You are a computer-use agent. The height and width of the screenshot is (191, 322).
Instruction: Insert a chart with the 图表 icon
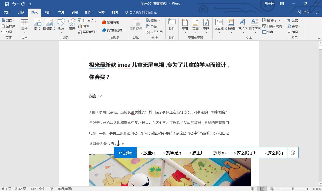click(85, 26)
